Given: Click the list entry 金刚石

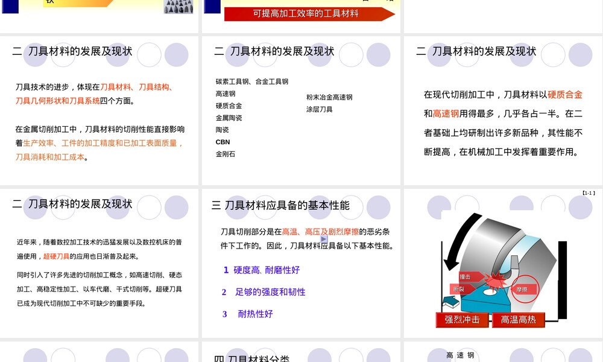Looking at the screenshot, I should pyautogui.click(x=226, y=154).
